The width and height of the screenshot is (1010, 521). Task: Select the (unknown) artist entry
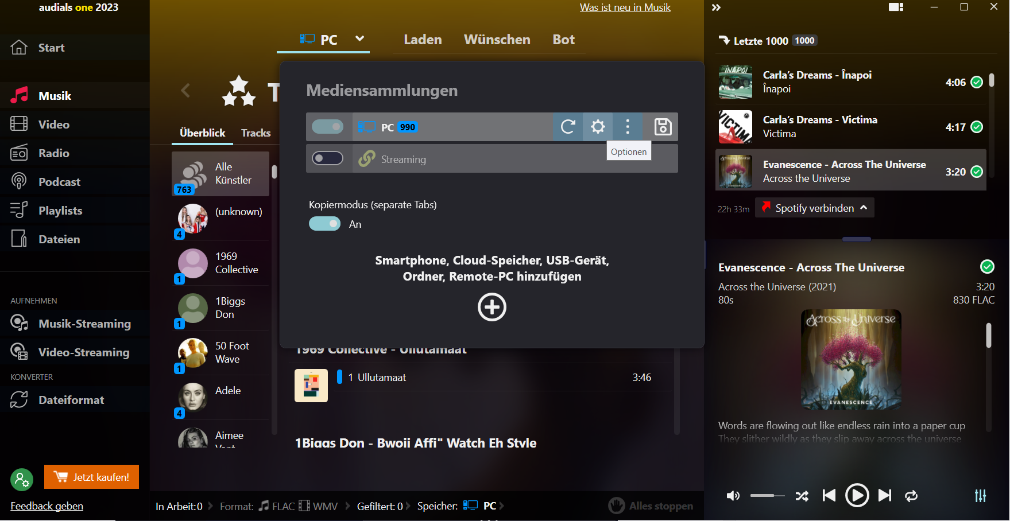coord(220,219)
